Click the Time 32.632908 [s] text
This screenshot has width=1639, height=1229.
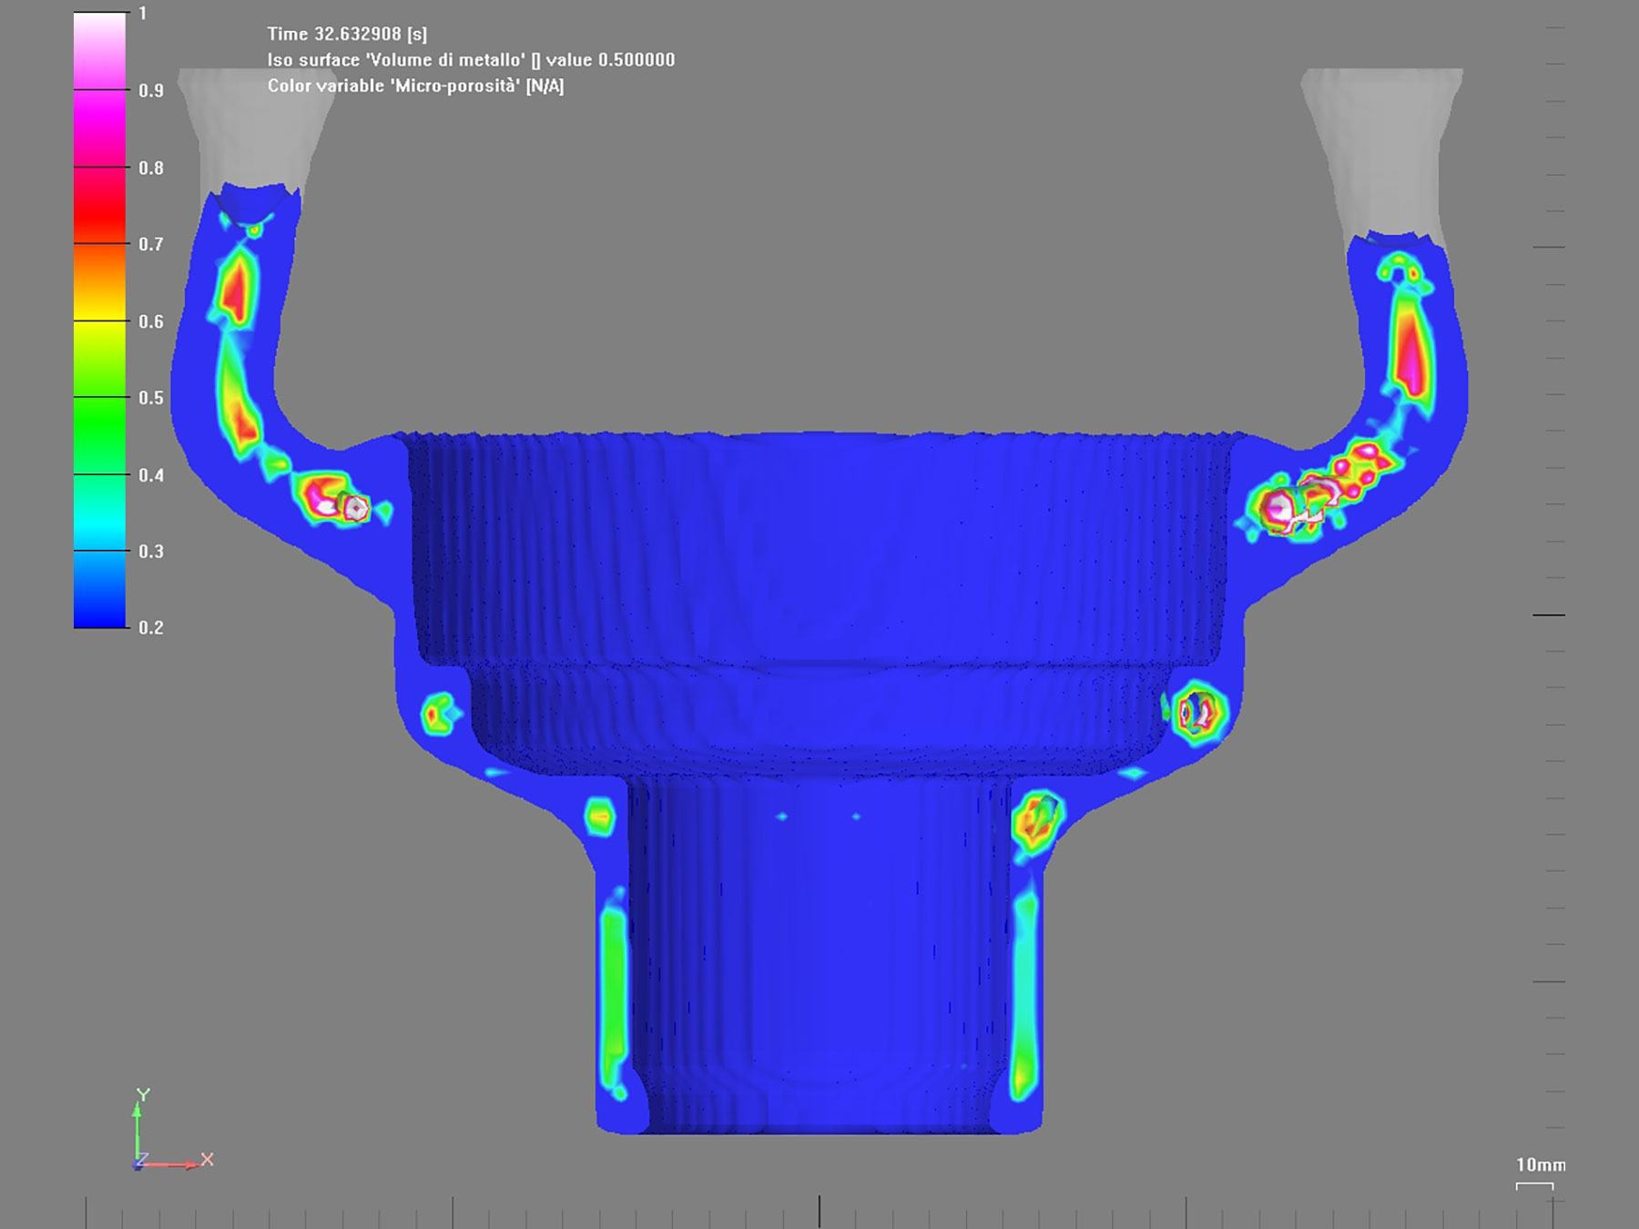click(x=347, y=34)
